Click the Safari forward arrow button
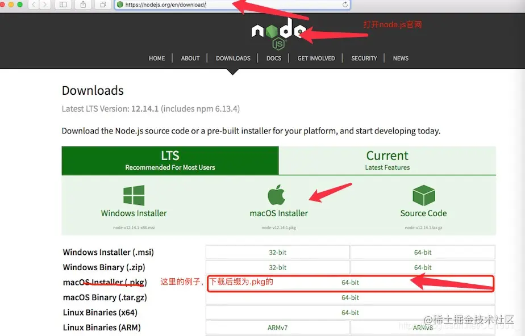 pos(45,5)
